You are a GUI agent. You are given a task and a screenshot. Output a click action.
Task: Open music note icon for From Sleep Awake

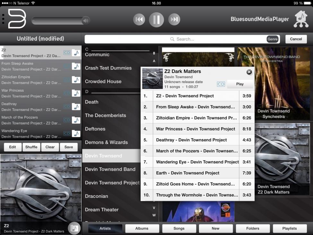coord(76,66)
